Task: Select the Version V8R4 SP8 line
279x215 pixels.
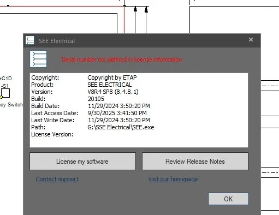Action: [x=85, y=92]
